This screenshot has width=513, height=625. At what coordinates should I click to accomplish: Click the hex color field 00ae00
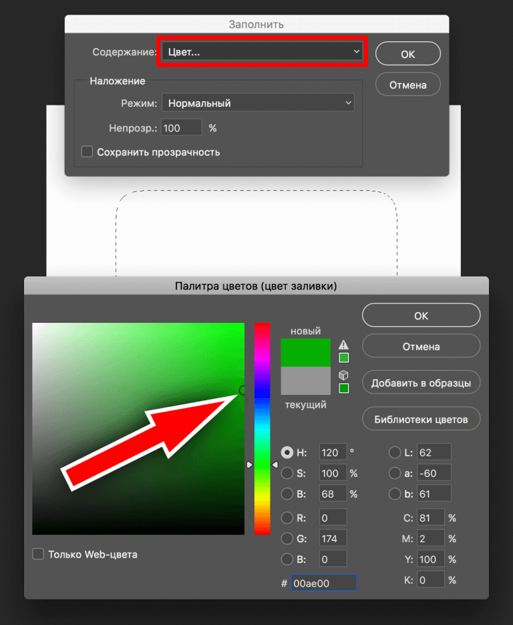pos(324,583)
